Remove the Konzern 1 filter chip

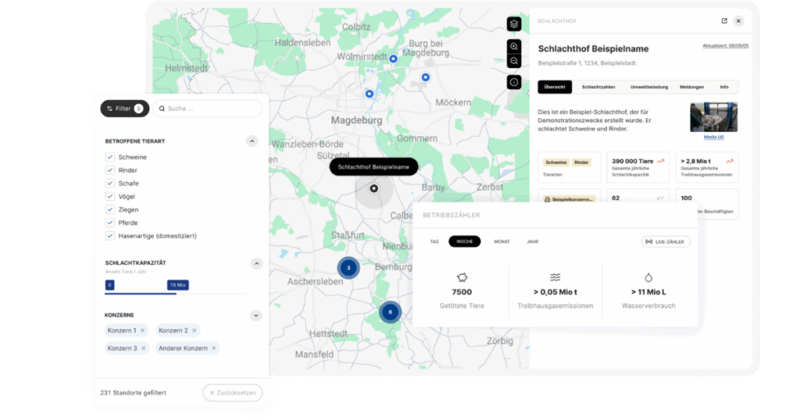[x=142, y=330]
